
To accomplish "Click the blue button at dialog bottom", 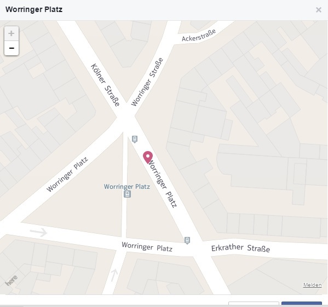I will point(301,304).
